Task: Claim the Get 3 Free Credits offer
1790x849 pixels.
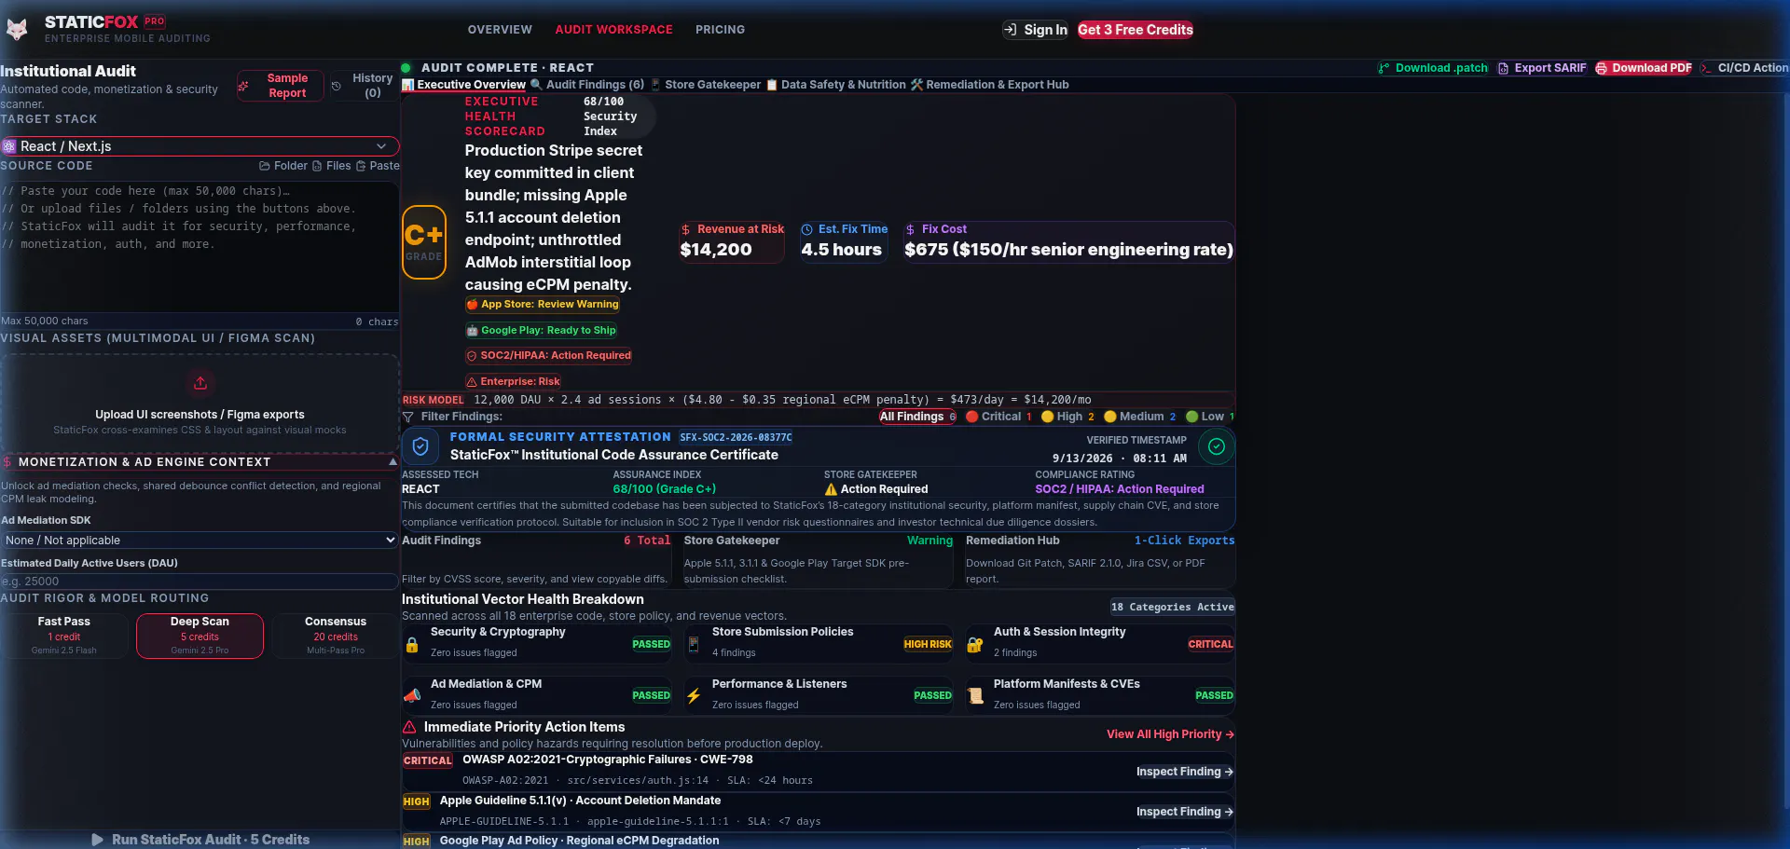Action: (1136, 30)
